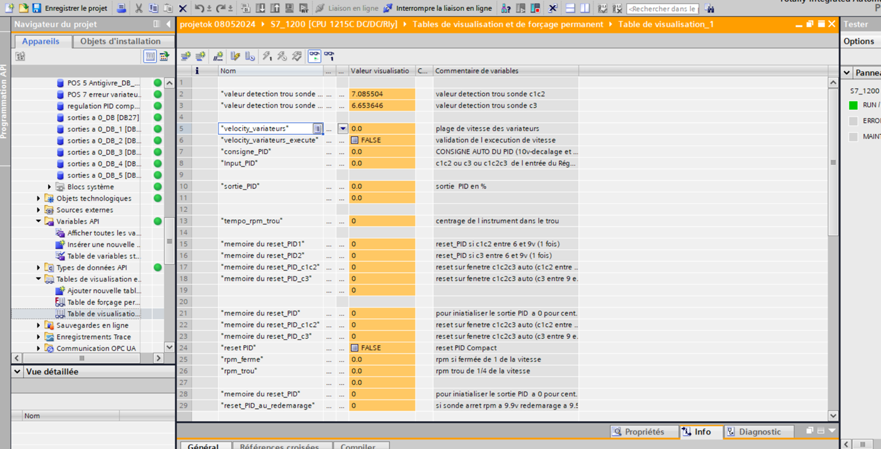
Task: Toggle the reset PID FALSE box
Action: (x=355, y=348)
